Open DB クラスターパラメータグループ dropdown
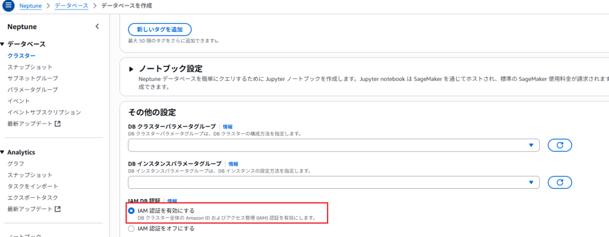 [334, 145]
